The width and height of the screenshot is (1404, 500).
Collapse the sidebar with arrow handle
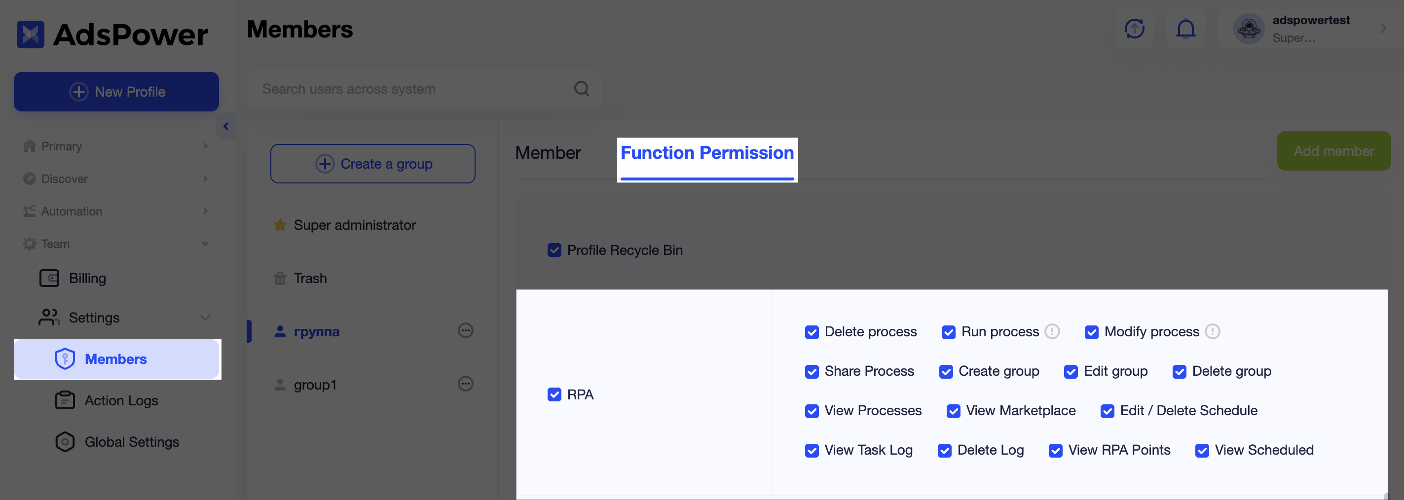pyautogui.click(x=225, y=126)
